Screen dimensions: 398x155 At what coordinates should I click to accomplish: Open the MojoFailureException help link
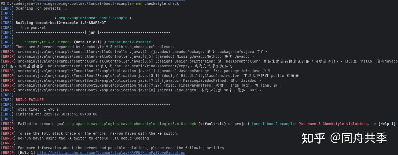point(111,153)
